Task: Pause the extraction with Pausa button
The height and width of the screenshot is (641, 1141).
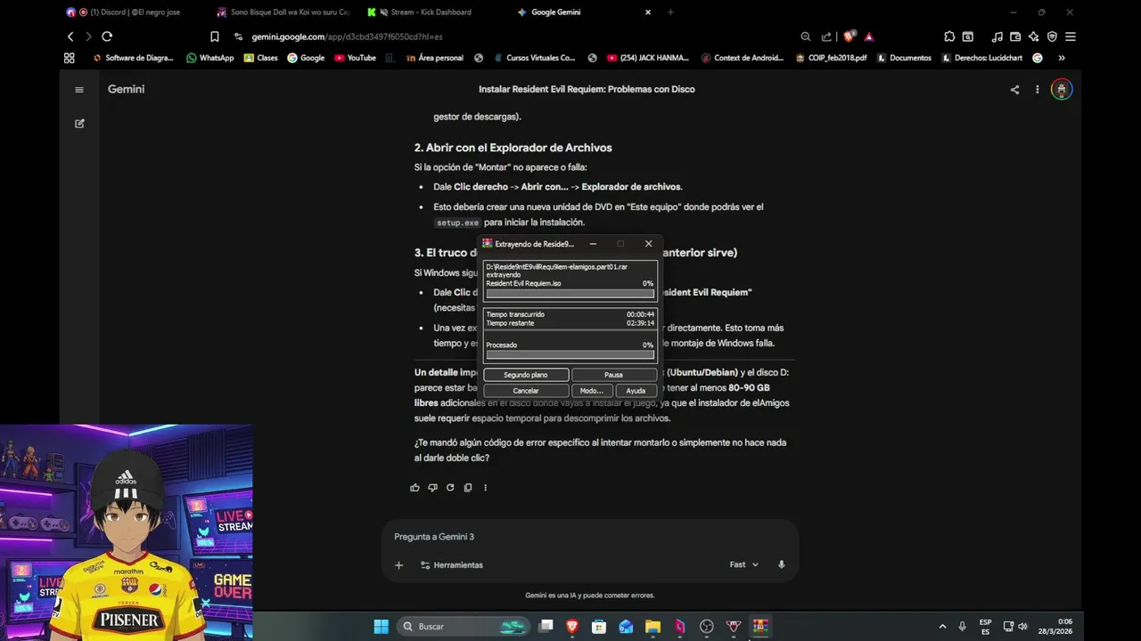Action: 613,375
